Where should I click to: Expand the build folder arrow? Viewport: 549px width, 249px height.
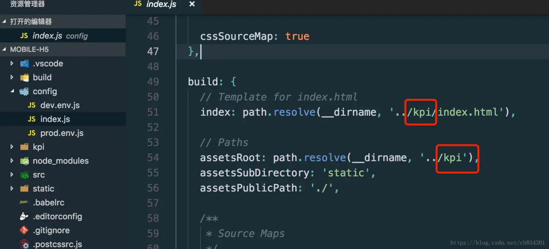point(12,77)
